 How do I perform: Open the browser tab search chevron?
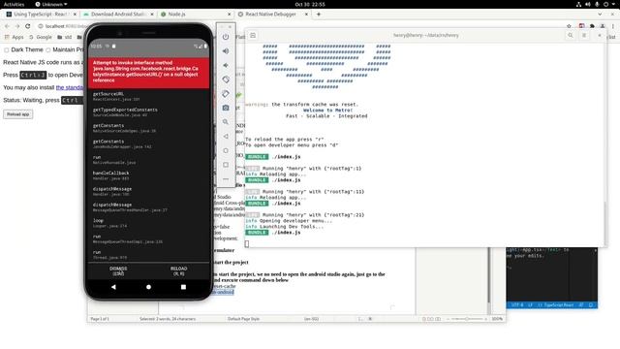pyautogui.click(x=600, y=14)
